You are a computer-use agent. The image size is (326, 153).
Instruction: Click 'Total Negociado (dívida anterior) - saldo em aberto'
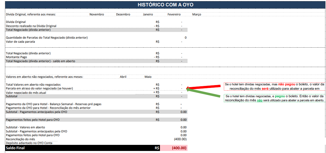pos(41,61)
